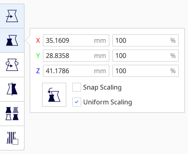Select the Rotate tool
This screenshot has height=154, width=188.
tap(12, 65)
